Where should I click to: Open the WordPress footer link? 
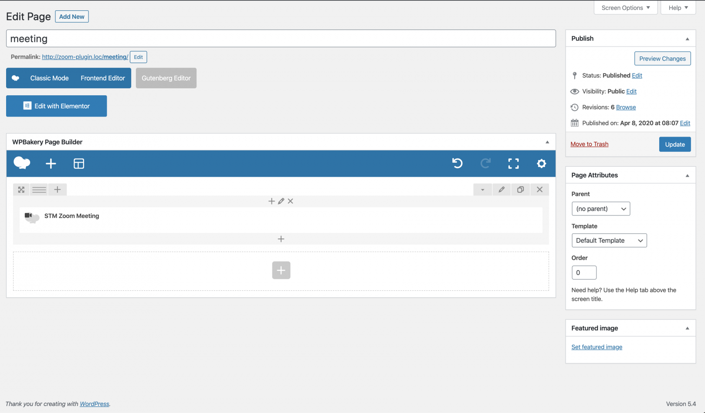(x=95, y=404)
